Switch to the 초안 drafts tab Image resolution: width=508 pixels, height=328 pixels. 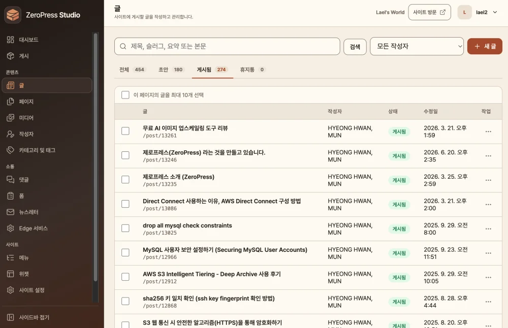(171, 70)
